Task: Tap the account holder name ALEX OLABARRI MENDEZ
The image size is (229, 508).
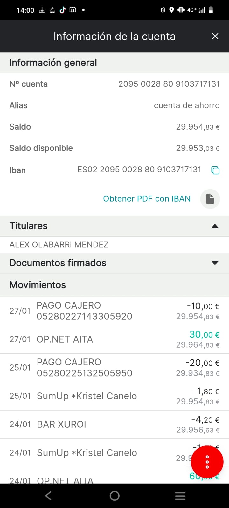Action: pos(59,244)
